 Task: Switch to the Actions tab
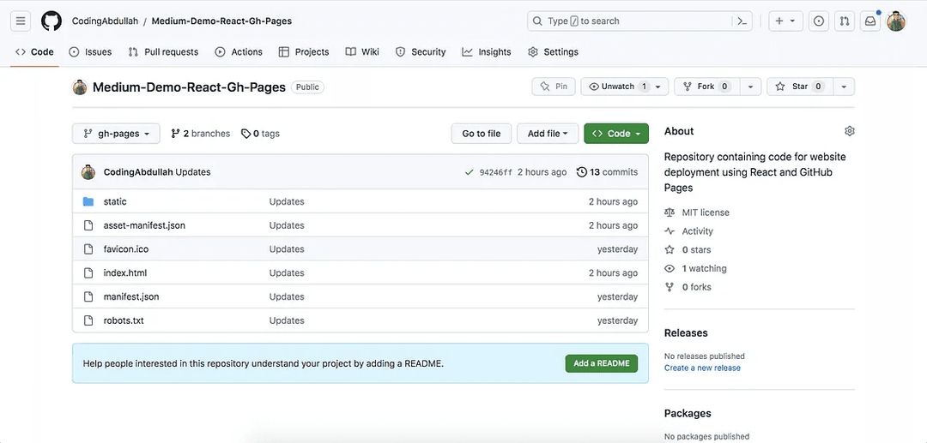tap(239, 52)
